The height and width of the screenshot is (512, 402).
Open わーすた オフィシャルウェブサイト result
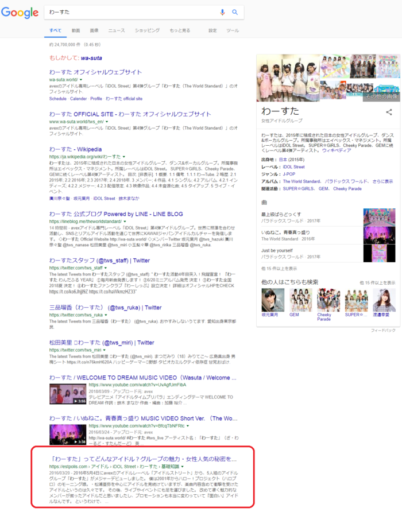(x=95, y=72)
